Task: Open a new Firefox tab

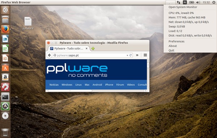Action: 93,49
